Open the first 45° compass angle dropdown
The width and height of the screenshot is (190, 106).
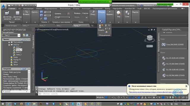50,12
